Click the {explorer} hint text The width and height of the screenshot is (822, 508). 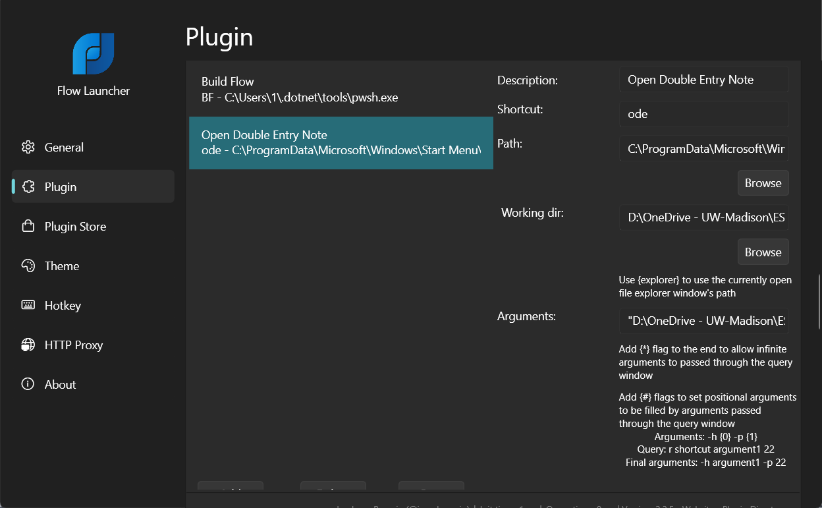click(705, 287)
